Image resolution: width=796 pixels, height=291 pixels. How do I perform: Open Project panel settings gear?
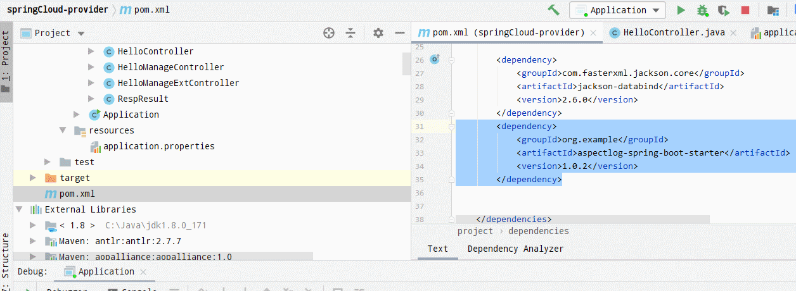[378, 33]
